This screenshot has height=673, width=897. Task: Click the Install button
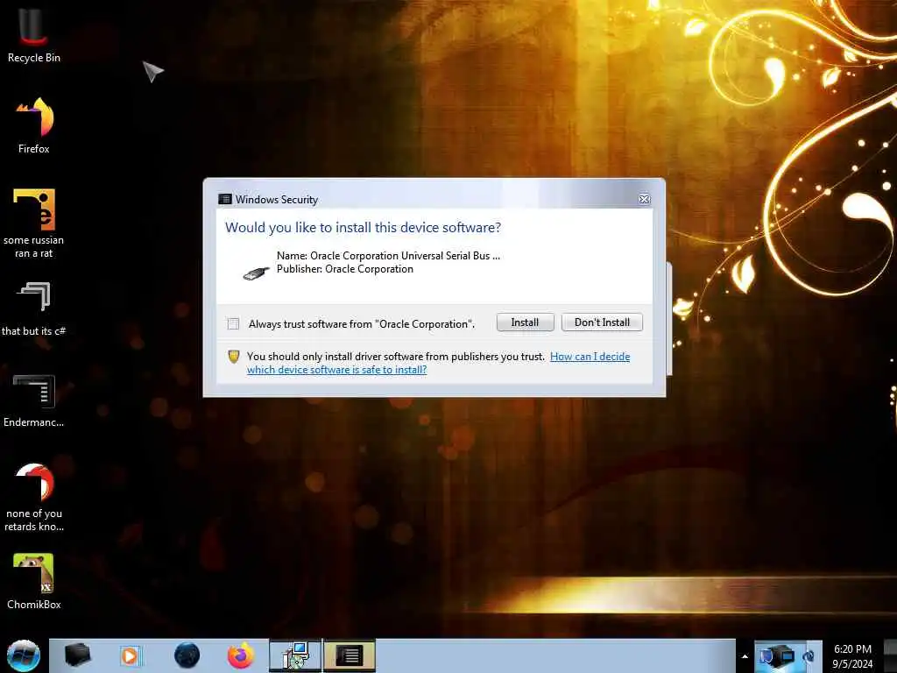(x=525, y=322)
